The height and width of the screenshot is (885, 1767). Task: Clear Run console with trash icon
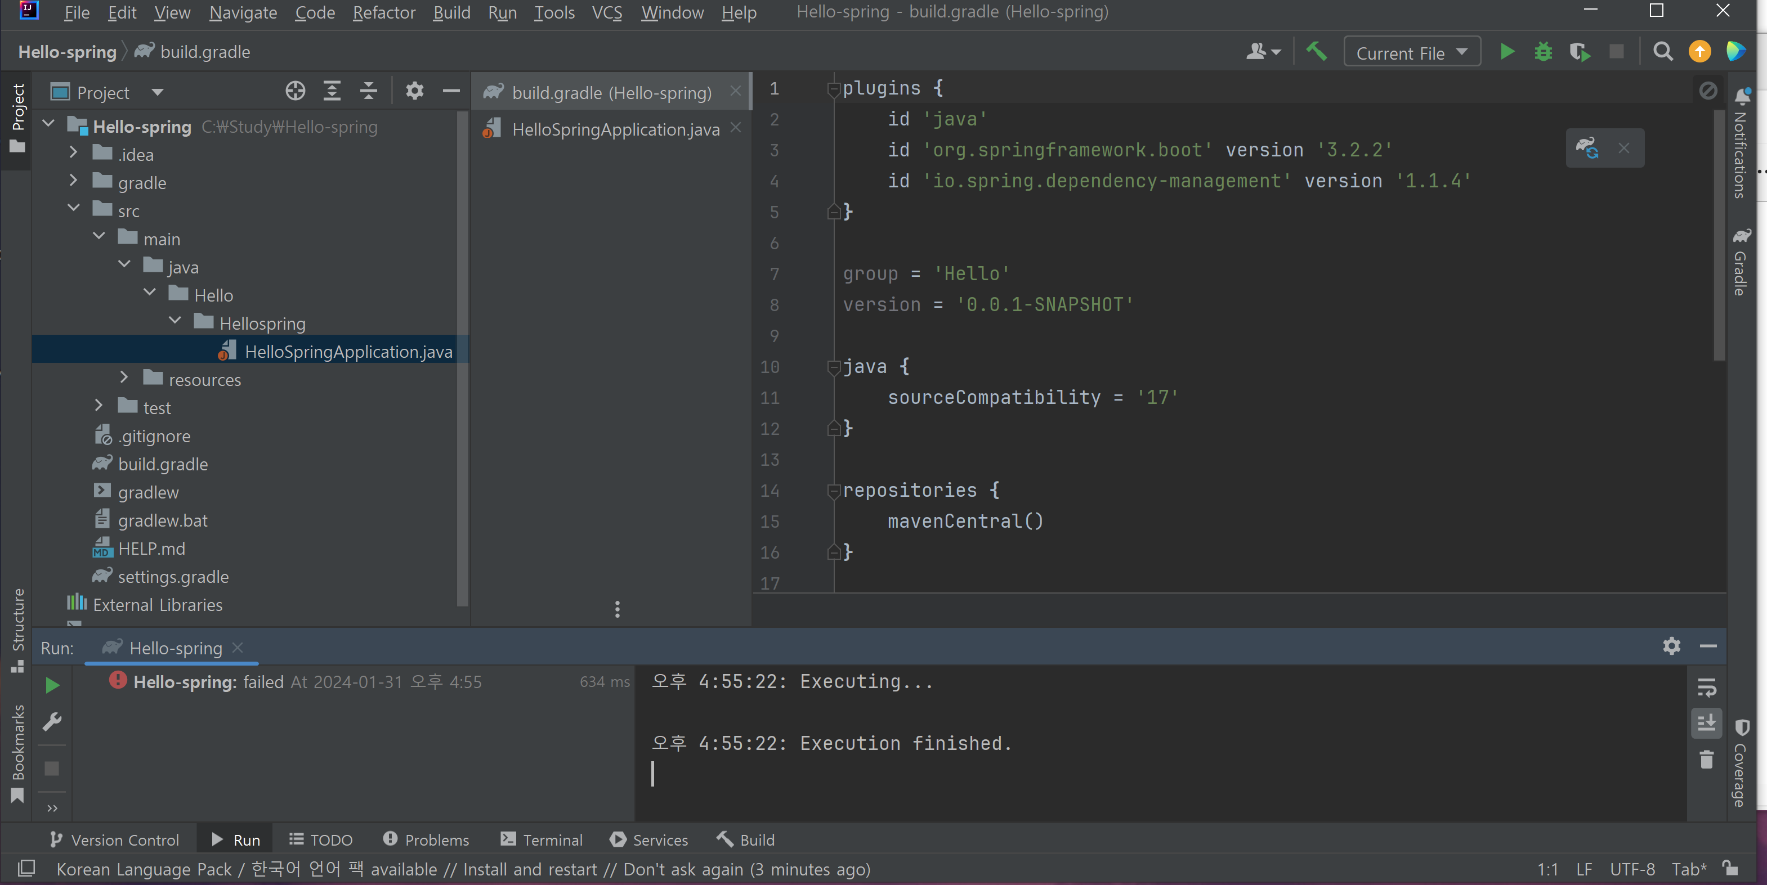pos(1707,760)
